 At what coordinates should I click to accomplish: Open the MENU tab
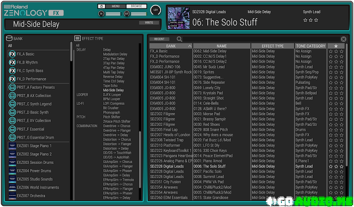[115, 6]
